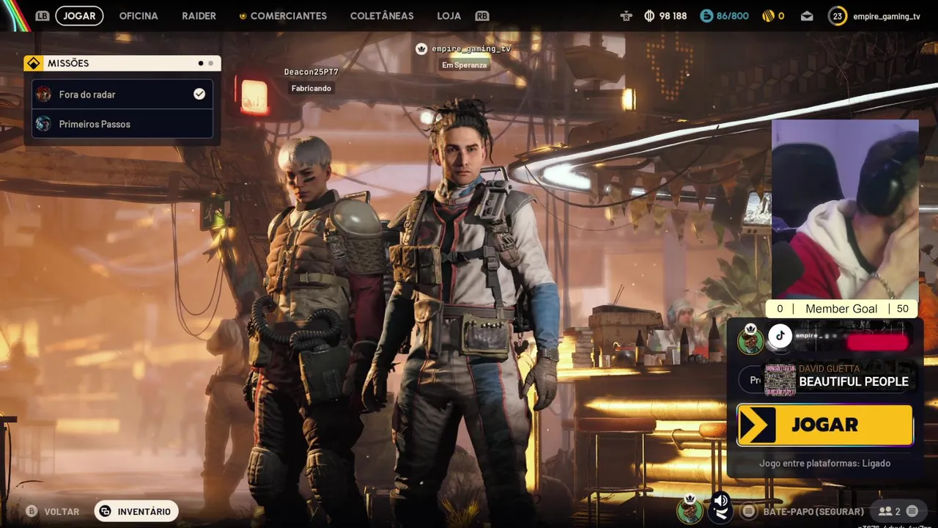Open BATE-PAPO (SEGURAR) chat
Image resolution: width=938 pixels, height=528 pixels.
813,511
